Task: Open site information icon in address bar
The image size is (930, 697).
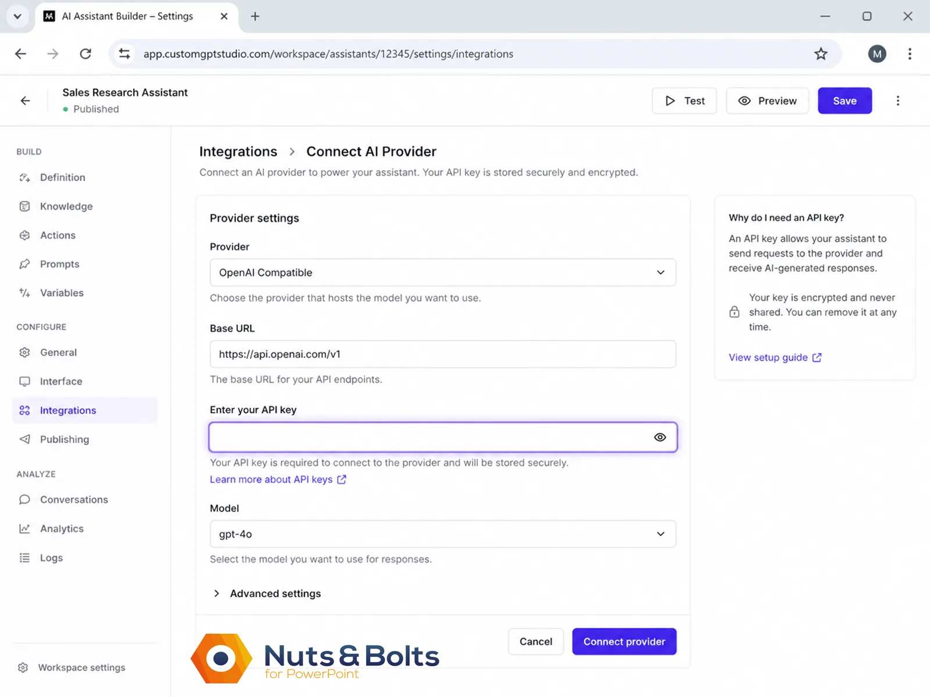Action: (124, 54)
